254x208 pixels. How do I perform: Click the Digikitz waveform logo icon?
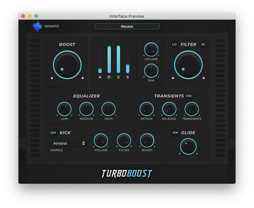click(38, 27)
